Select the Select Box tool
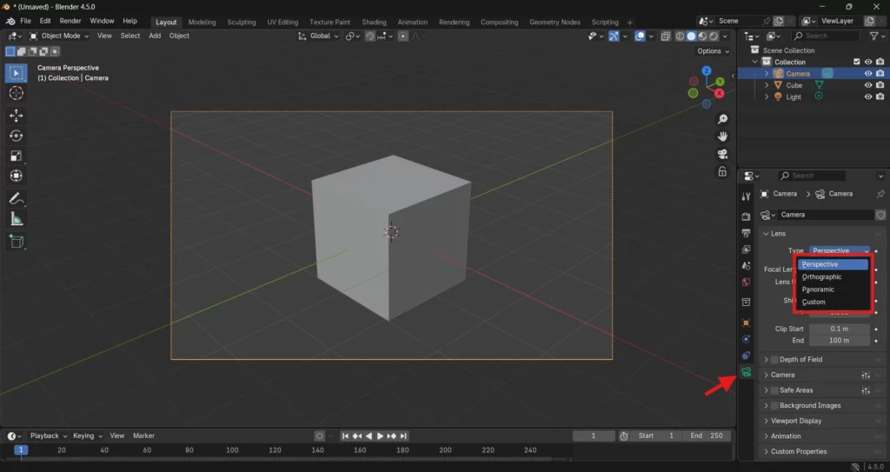The image size is (890, 472). click(x=16, y=73)
